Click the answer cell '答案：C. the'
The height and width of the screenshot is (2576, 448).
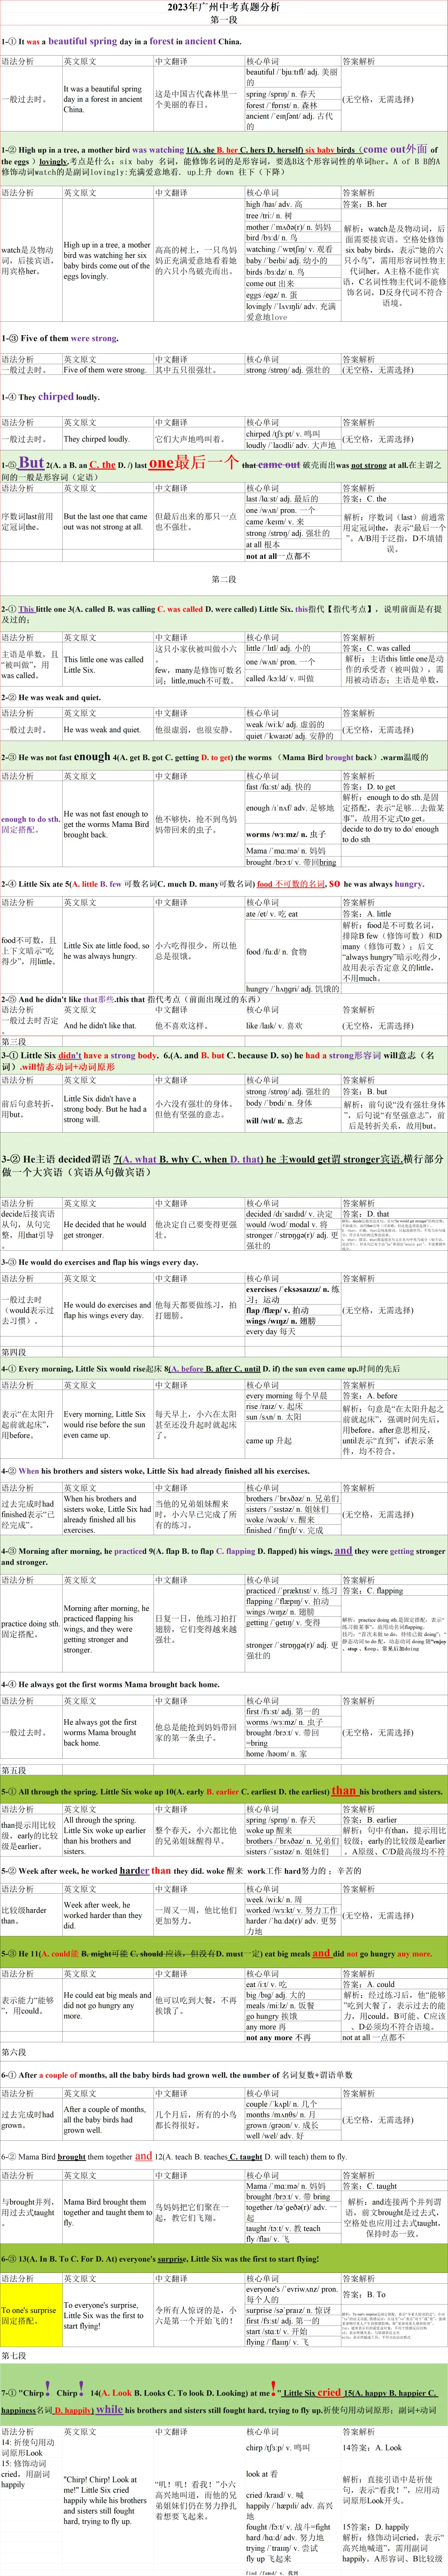coord(365,498)
